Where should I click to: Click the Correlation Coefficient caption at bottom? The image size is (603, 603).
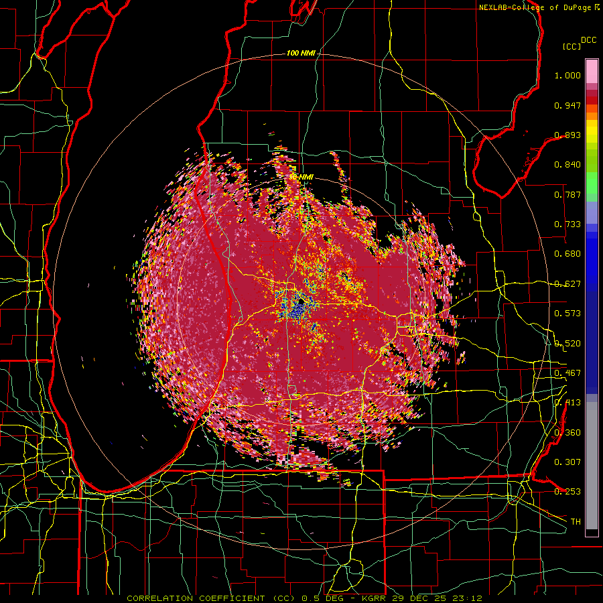(x=304, y=598)
